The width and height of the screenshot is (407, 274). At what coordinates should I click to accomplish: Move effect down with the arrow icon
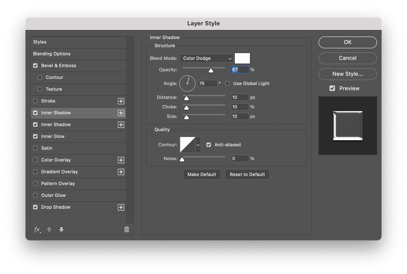click(61, 229)
